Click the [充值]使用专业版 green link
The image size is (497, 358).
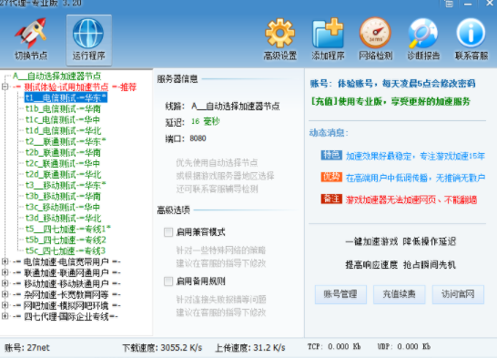coord(390,102)
